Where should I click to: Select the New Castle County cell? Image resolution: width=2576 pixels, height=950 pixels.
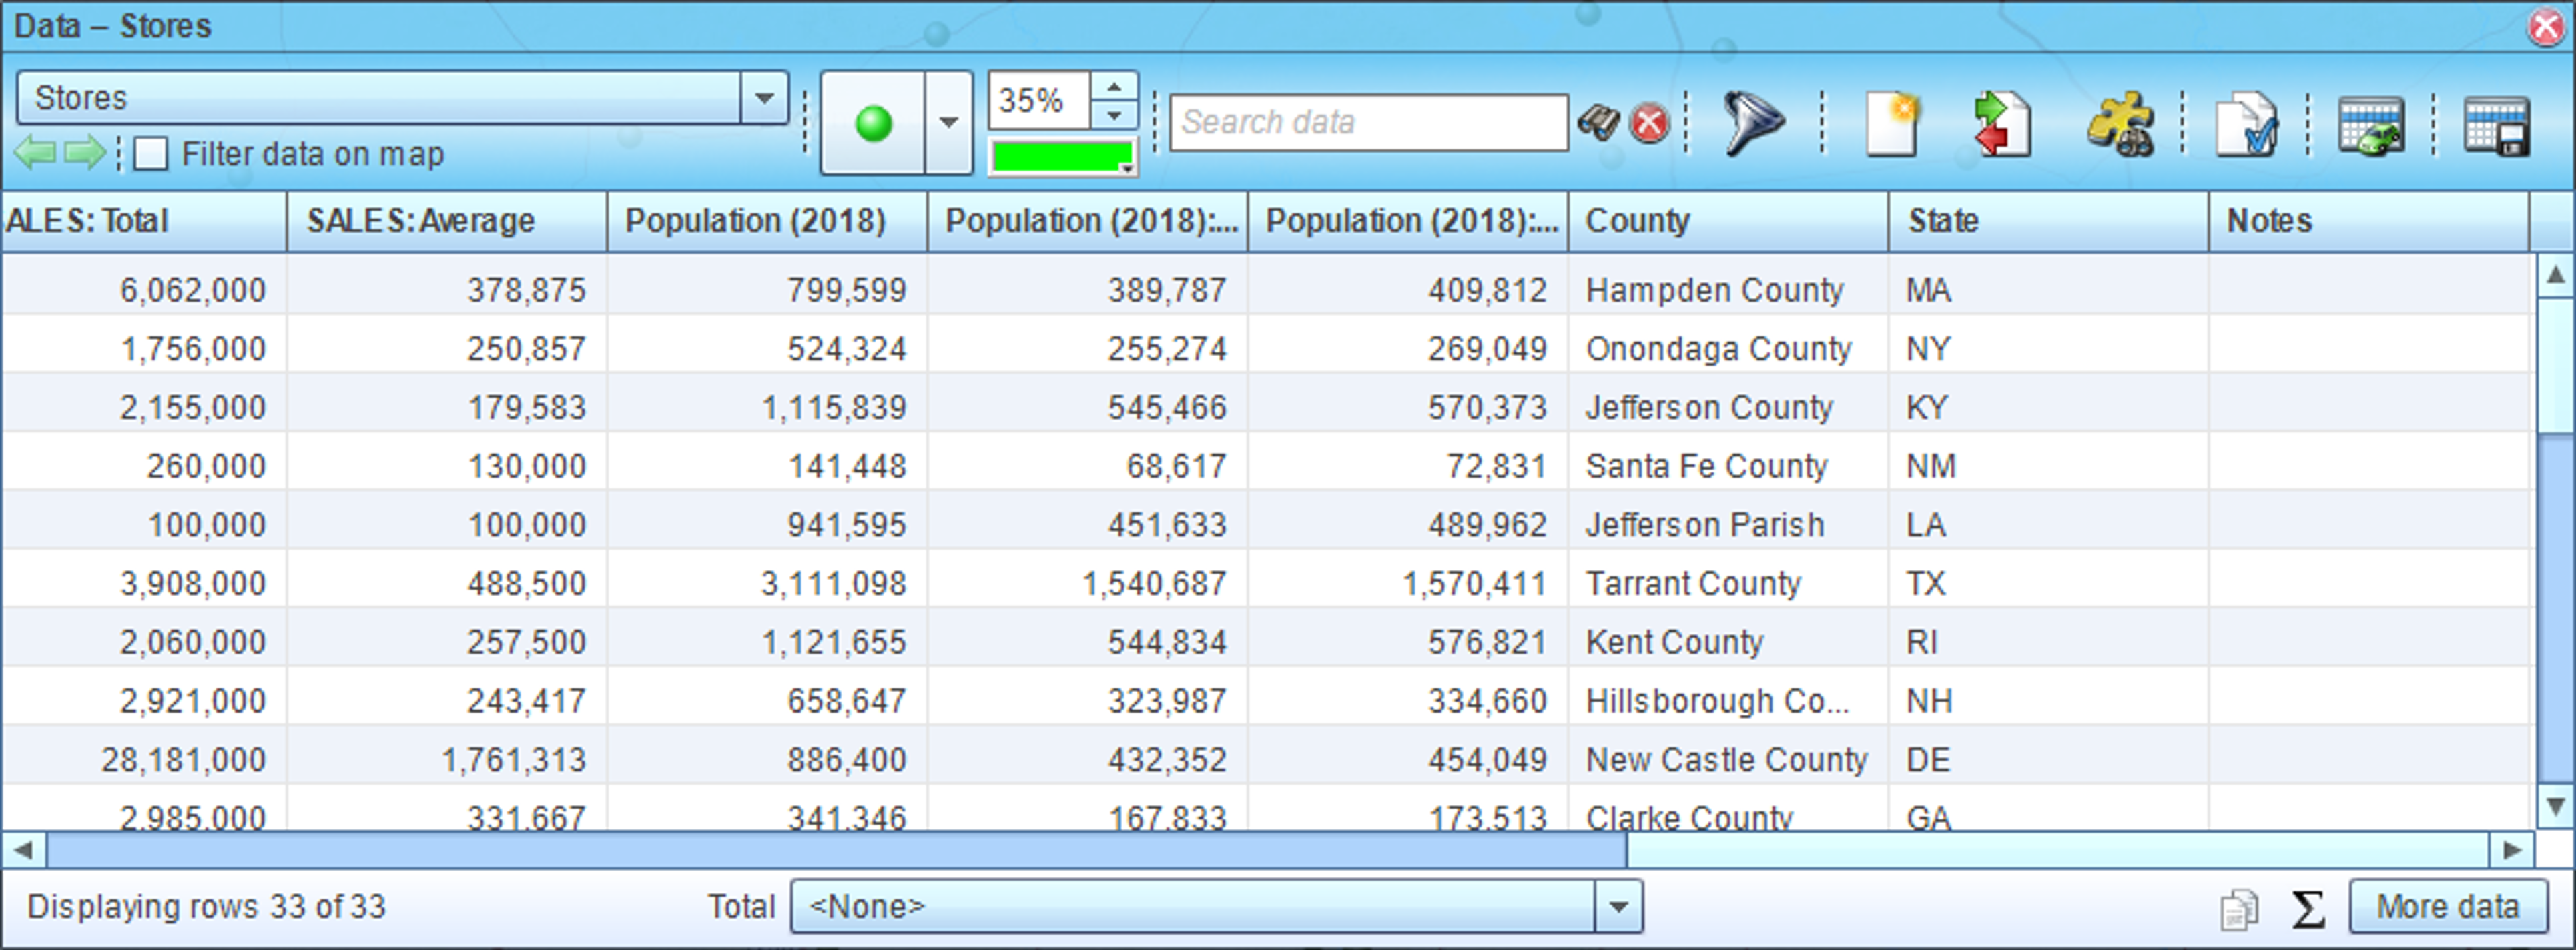point(1728,759)
